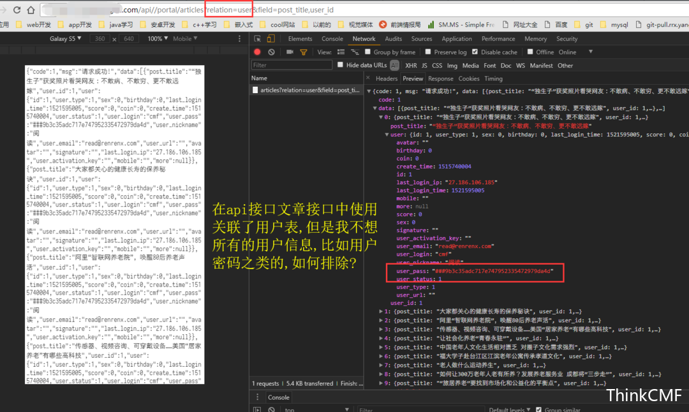Show overview waterfall view icon
The width and height of the screenshot is (689, 412).
pos(355,52)
